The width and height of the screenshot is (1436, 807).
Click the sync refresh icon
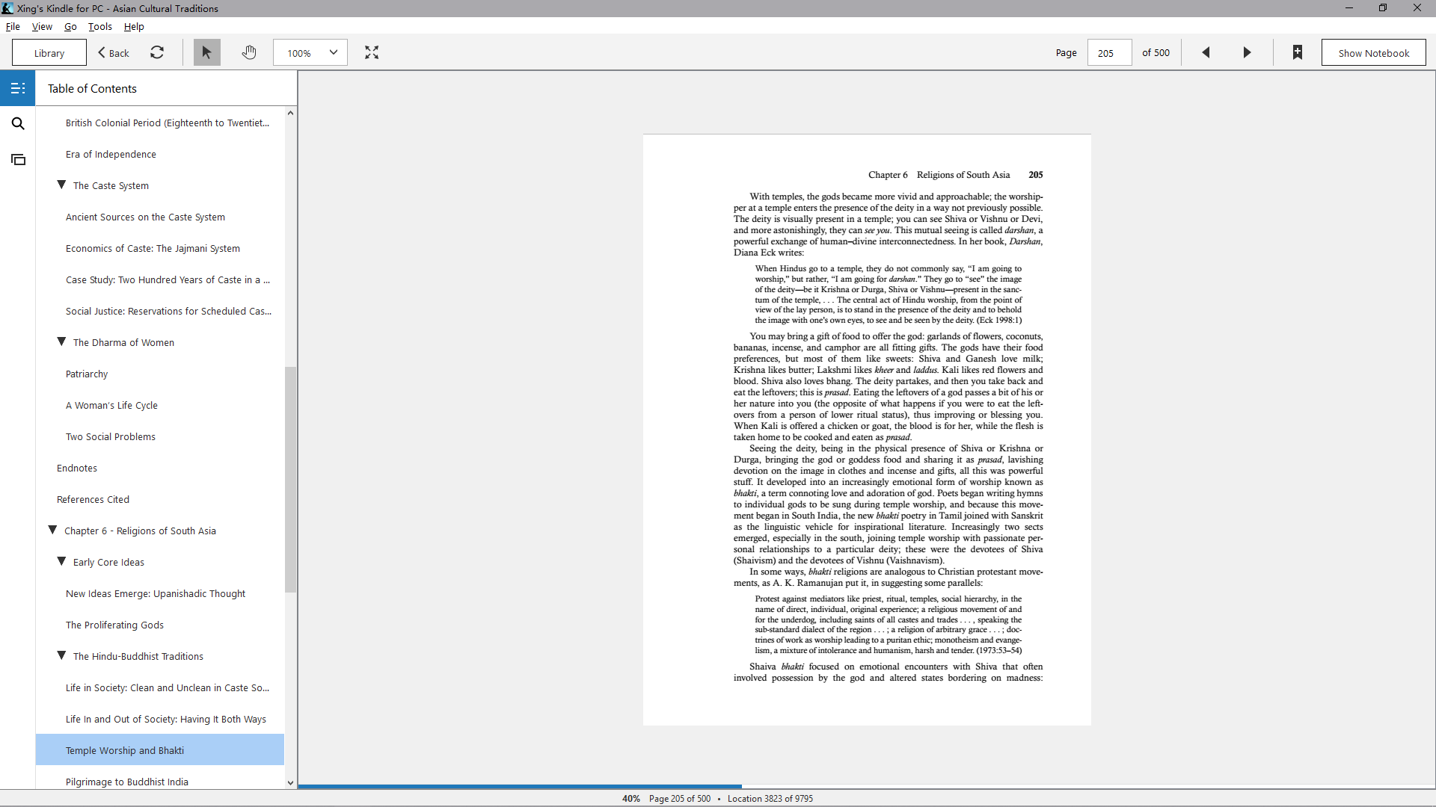tap(157, 52)
